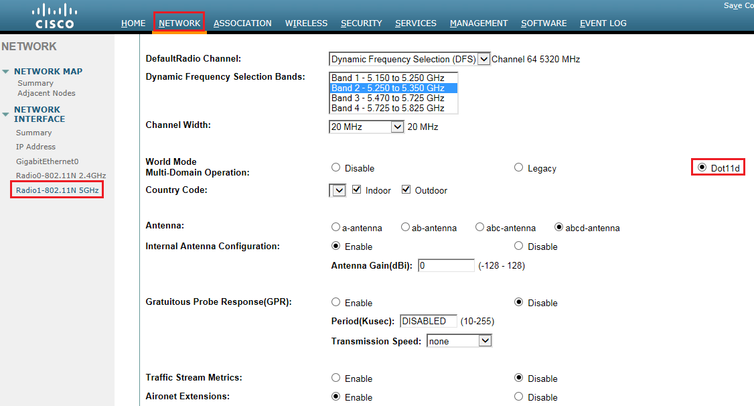Enable Gratuitous Probe Response

tap(335, 302)
